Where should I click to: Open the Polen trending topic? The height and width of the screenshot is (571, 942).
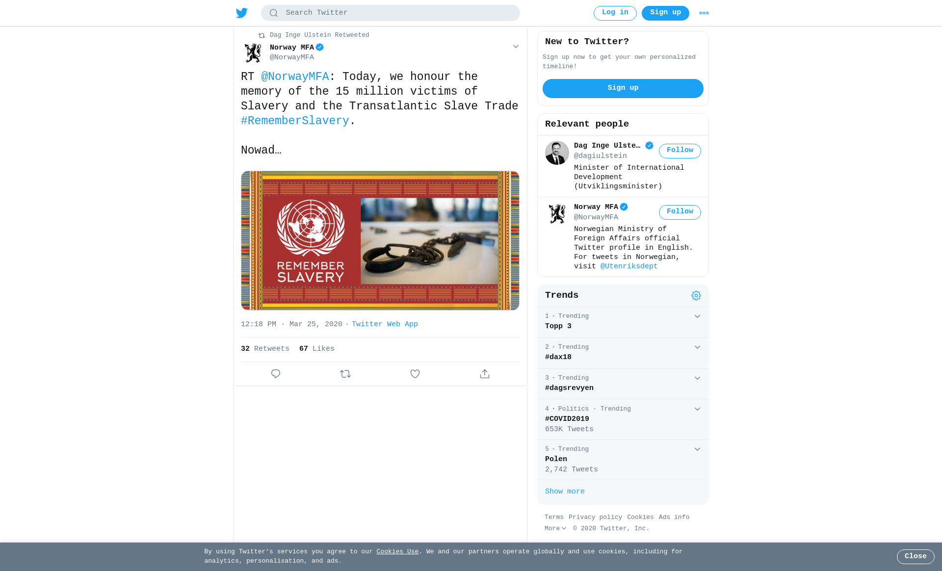pyautogui.click(x=623, y=460)
